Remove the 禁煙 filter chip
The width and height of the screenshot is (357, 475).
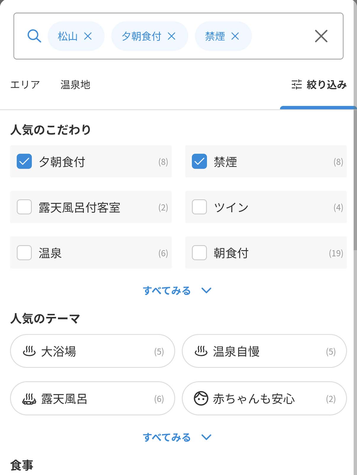pos(235,36)
